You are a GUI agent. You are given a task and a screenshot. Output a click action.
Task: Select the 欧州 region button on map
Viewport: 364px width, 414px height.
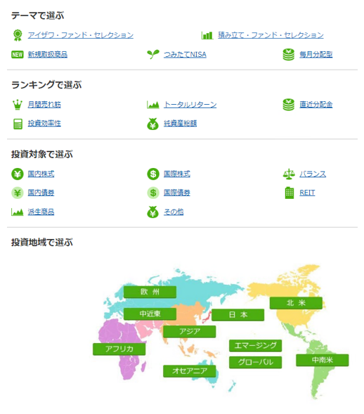150,292
